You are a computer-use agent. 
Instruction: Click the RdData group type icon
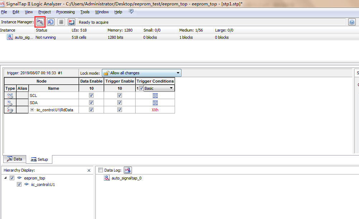(10, 110)
